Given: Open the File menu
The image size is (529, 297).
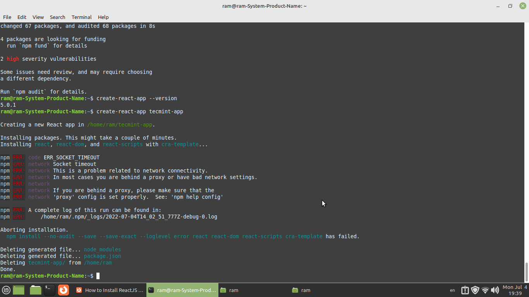Looking at the screenshot, I should [7, 17].
